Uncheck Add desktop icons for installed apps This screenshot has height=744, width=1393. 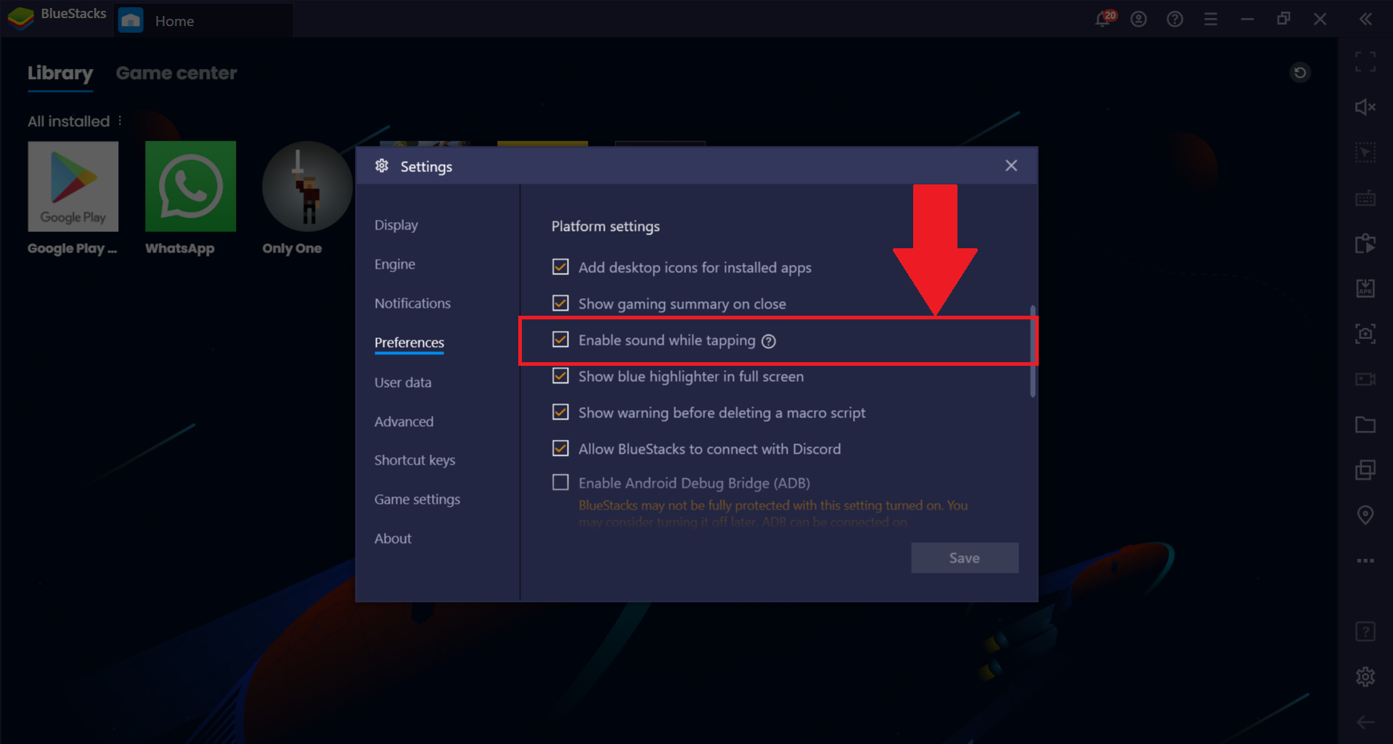click(560, 267)
